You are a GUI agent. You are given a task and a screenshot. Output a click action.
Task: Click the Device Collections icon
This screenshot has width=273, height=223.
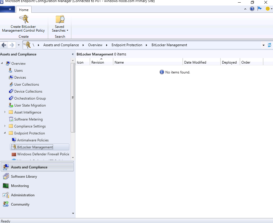point(11,91)
